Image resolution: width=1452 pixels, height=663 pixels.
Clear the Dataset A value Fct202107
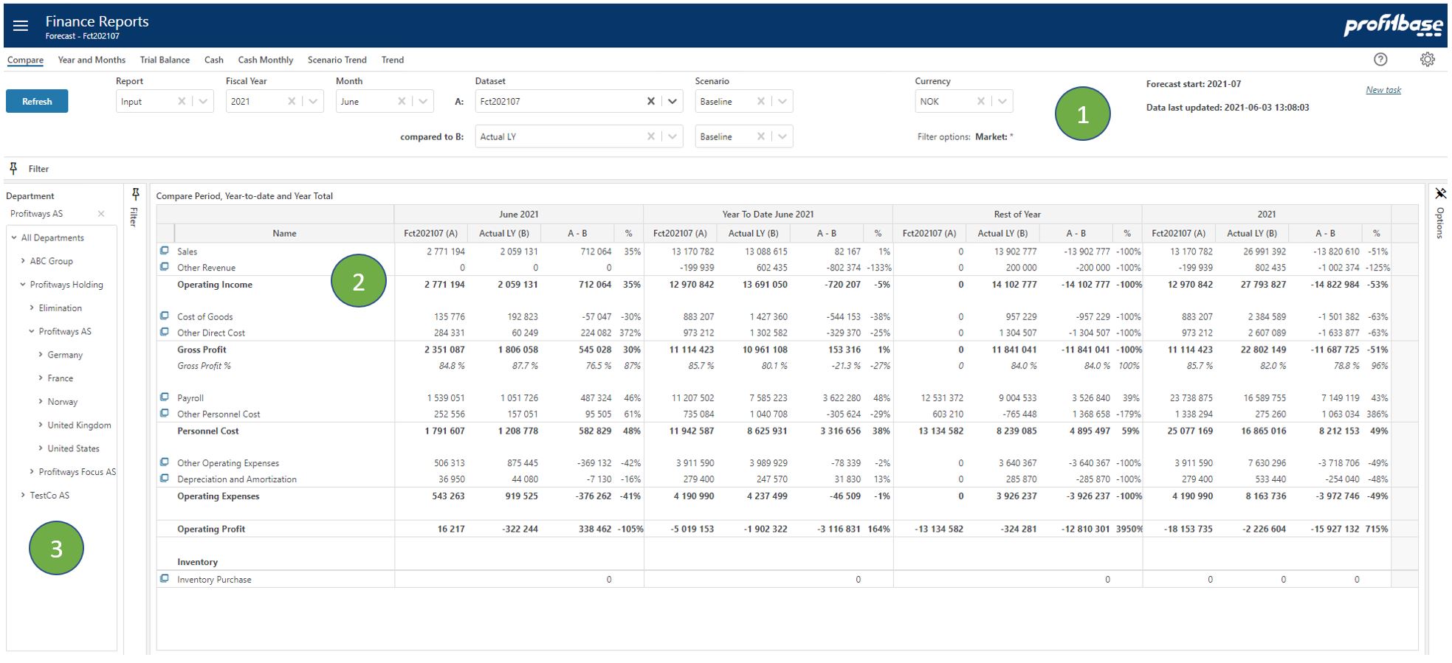[x=651, y=101]
